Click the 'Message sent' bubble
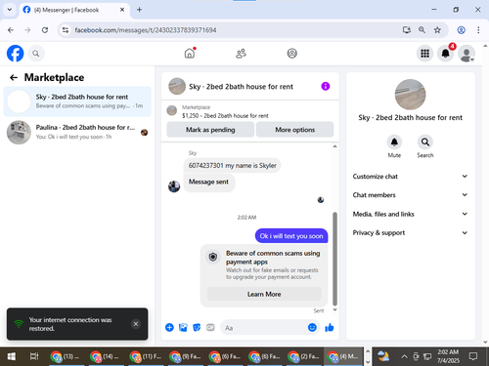Image resolution: width=489 pixels, height=366 pixels. tap(208, 182)
